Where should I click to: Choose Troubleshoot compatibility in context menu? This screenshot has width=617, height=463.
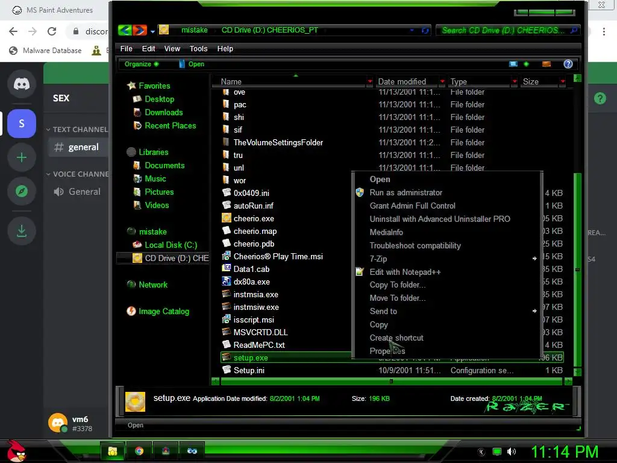click(x=415, y=246)
